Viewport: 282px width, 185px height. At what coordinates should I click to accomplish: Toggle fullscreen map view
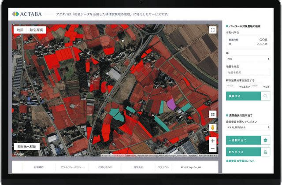[x=213, y=30]
